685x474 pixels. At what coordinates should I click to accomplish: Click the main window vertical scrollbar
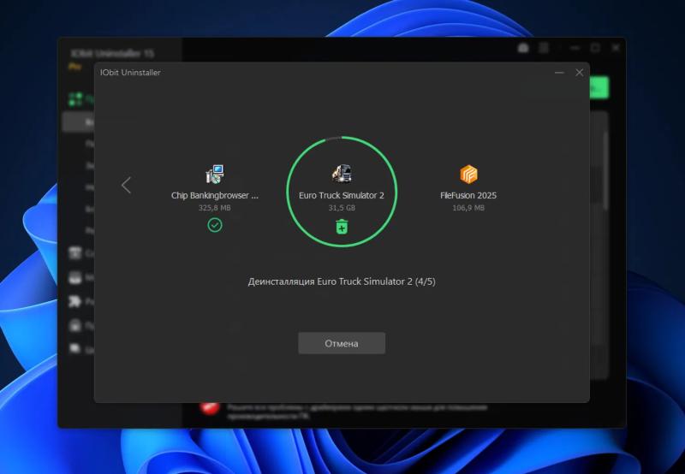point(607,171)
